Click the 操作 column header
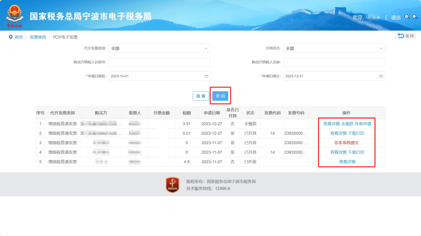 (x=347, y=113)
